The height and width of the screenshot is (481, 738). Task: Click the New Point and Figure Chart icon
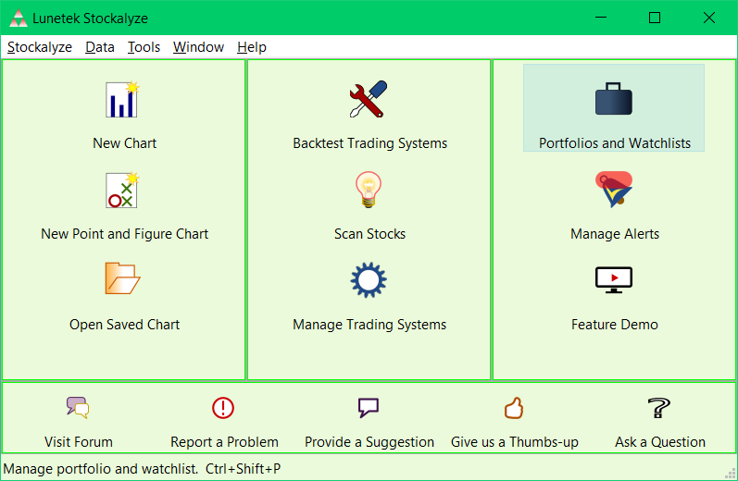[123, 190]
